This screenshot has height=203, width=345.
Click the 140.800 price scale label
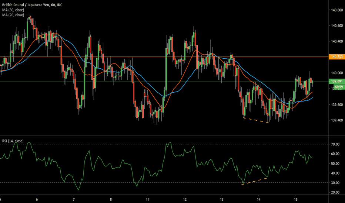coord(336,10)
